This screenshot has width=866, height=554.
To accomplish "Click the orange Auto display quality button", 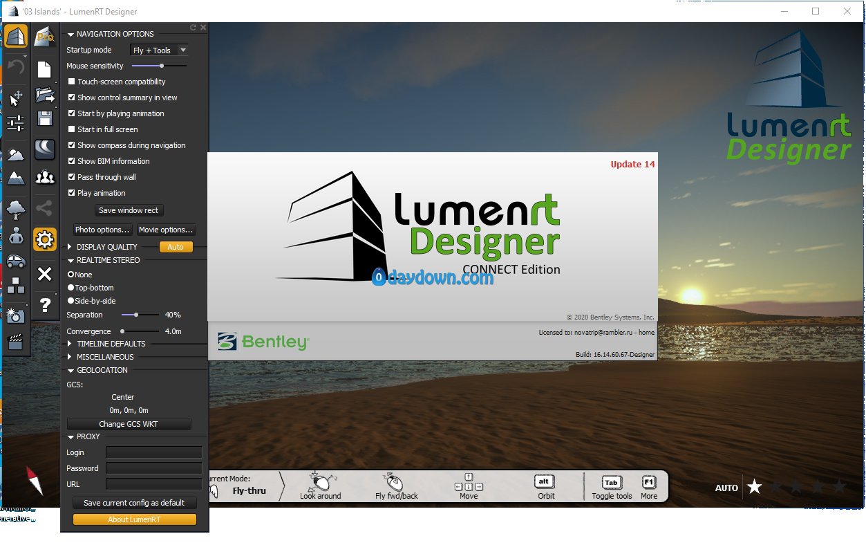I will [x=176, y=247].
